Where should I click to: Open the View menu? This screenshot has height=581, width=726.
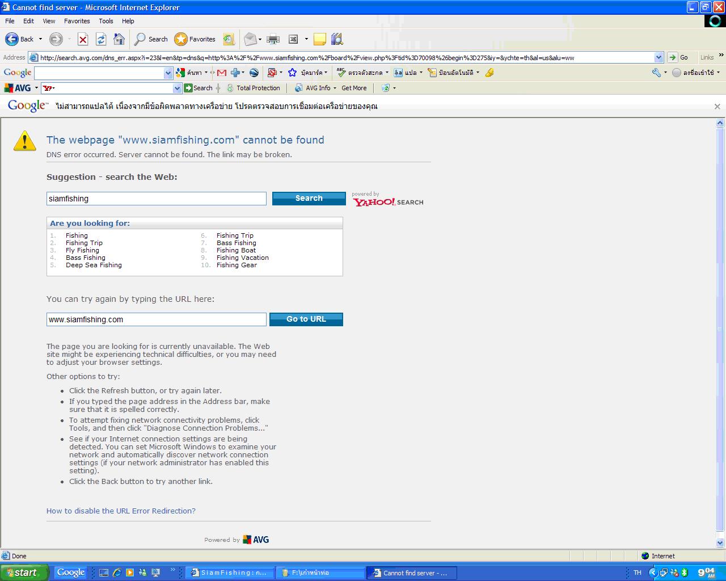tap(49, 21)
